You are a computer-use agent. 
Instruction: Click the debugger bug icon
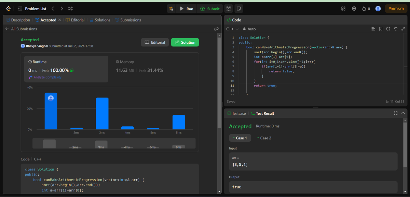click(x=172, y=9)
